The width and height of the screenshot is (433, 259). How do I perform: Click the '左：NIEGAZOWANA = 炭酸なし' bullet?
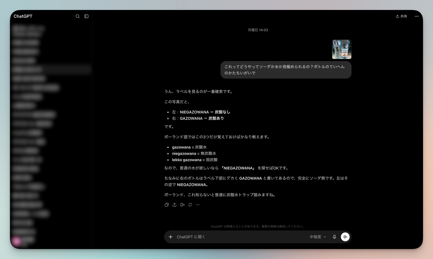click(x=201, y=112)
